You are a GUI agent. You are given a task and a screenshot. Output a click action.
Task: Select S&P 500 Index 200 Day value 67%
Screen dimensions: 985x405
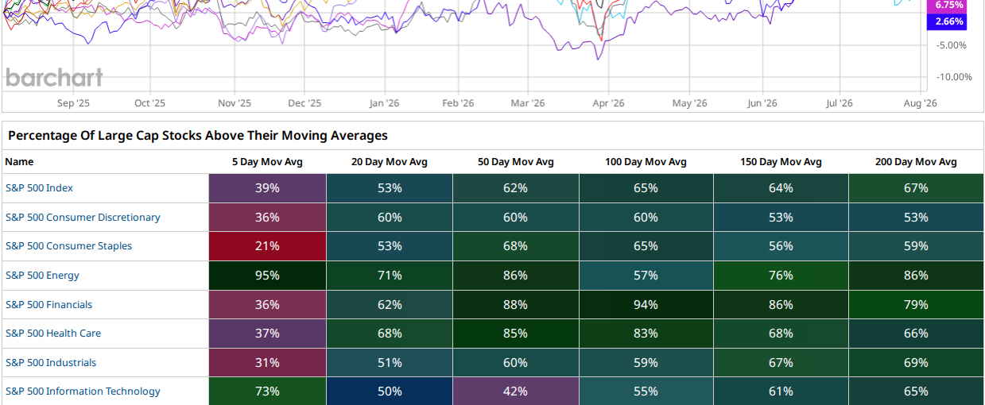tap(916, 188)
